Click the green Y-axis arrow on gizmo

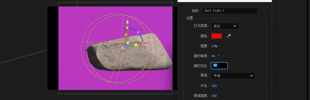click(127, 22)
